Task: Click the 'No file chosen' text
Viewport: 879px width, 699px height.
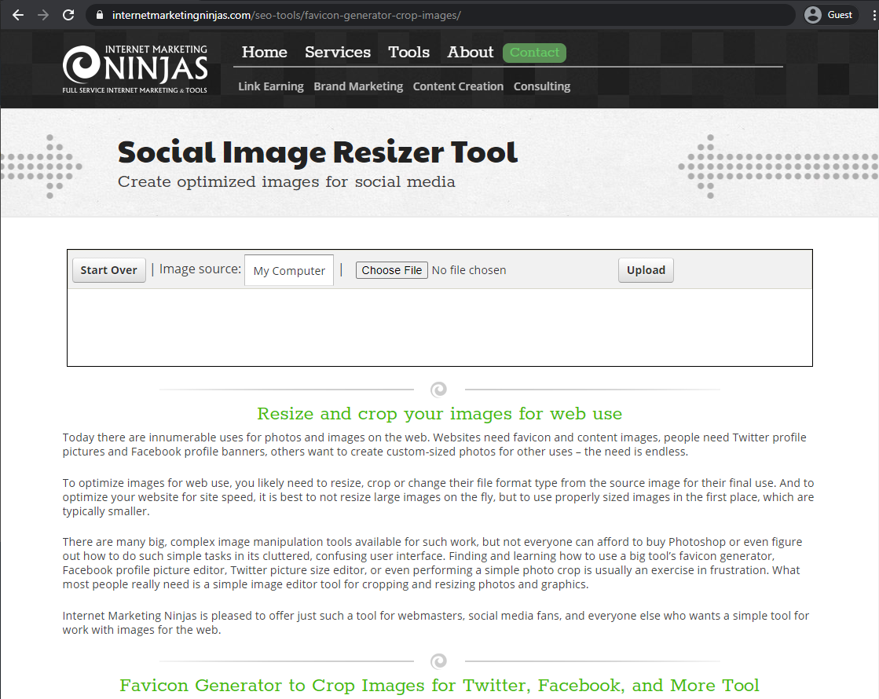Action: (469, 270)
